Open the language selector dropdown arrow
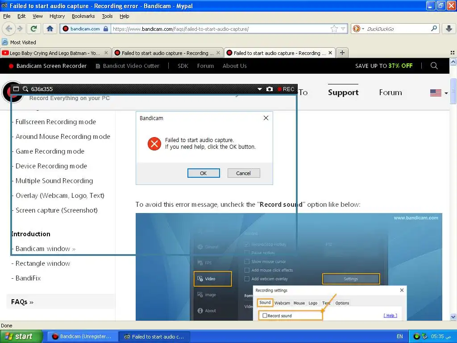 point(446,93)
